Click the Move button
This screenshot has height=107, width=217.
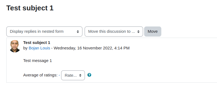[x=153, y=32]
